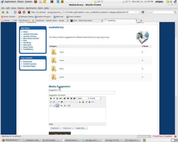
Task: Open Extensions in Key Concepts
Action: pyautogui.click(x=28, y=62)
